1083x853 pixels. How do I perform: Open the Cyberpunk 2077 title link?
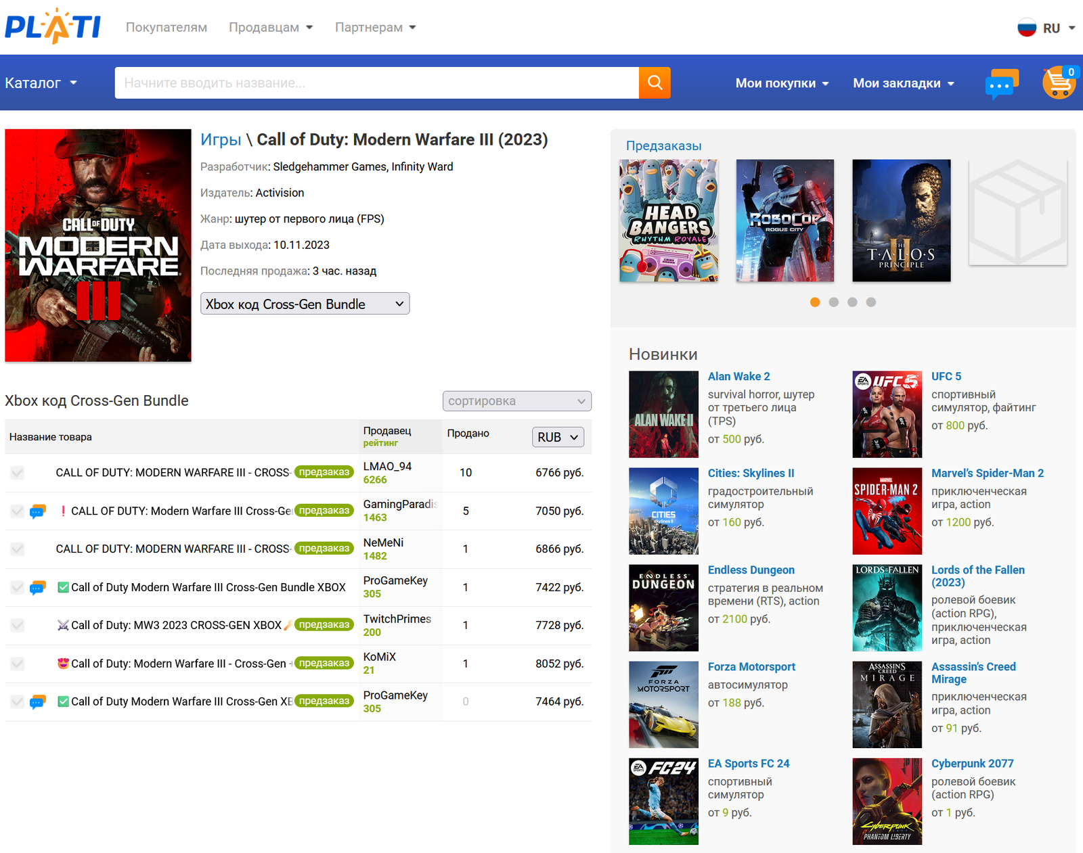coord(973,763)
